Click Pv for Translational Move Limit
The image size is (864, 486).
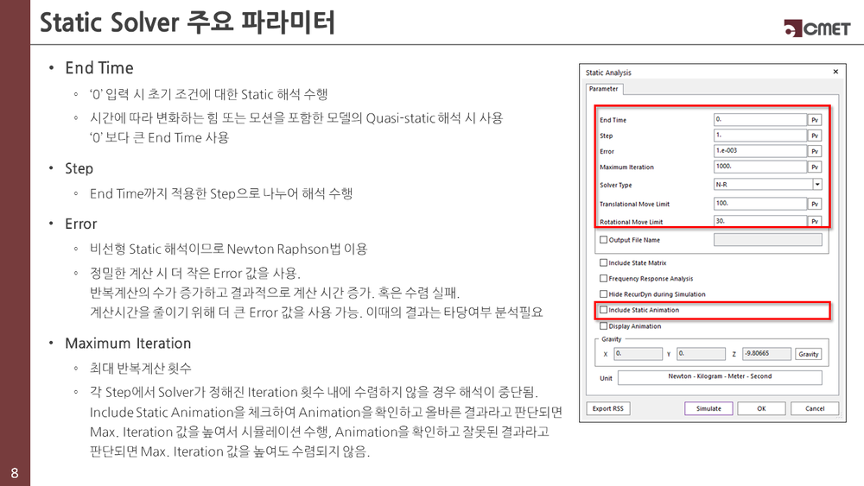814,204
